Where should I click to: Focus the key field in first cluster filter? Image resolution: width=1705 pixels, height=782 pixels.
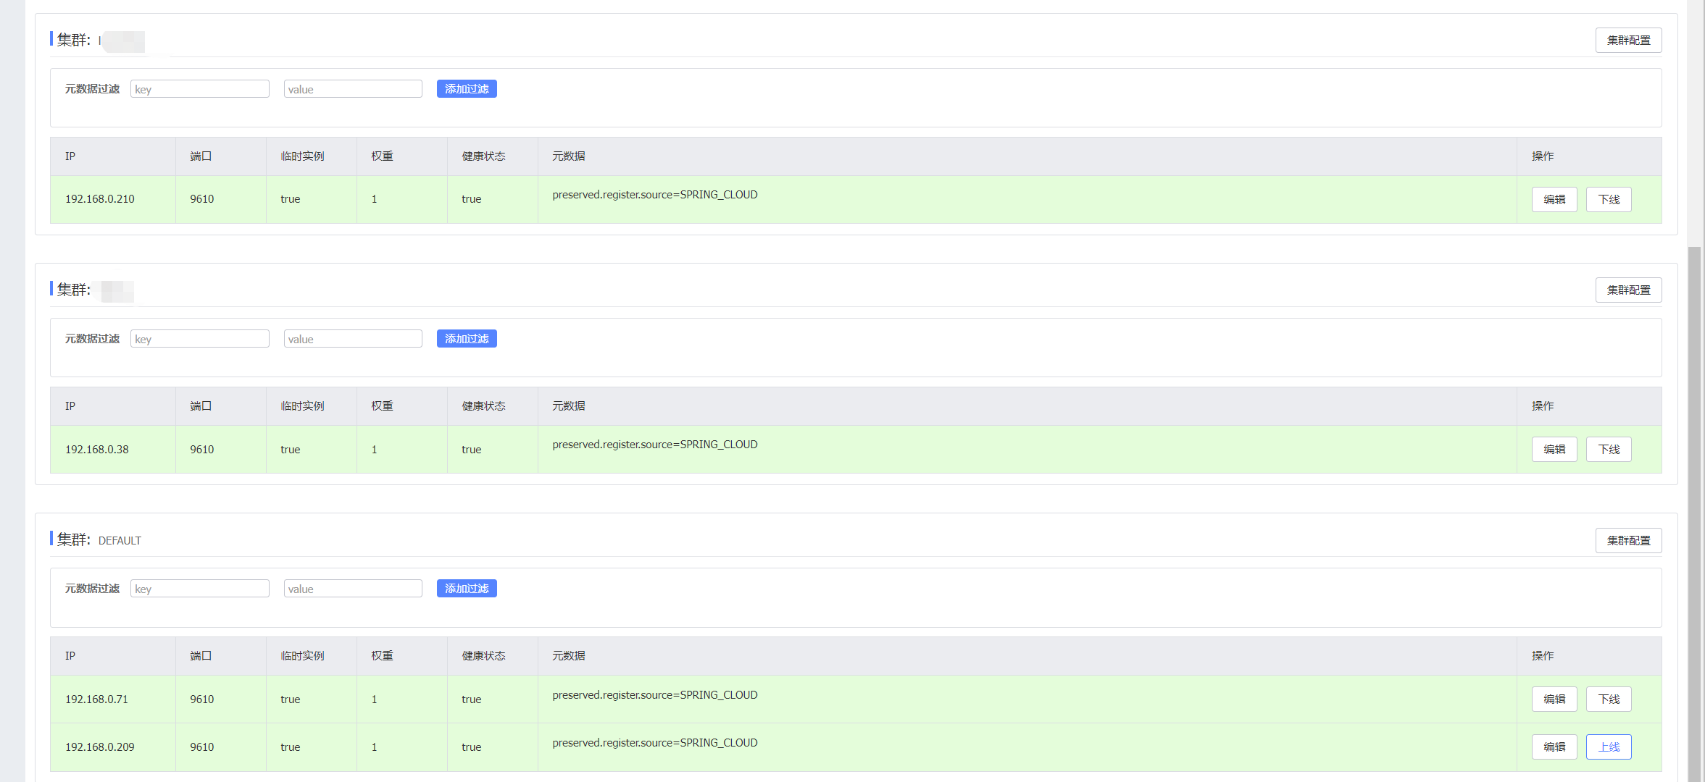(x=199, y=89)
